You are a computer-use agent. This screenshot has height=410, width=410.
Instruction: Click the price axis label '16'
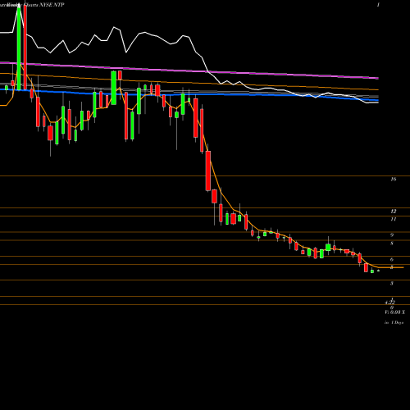coord(394,180)
